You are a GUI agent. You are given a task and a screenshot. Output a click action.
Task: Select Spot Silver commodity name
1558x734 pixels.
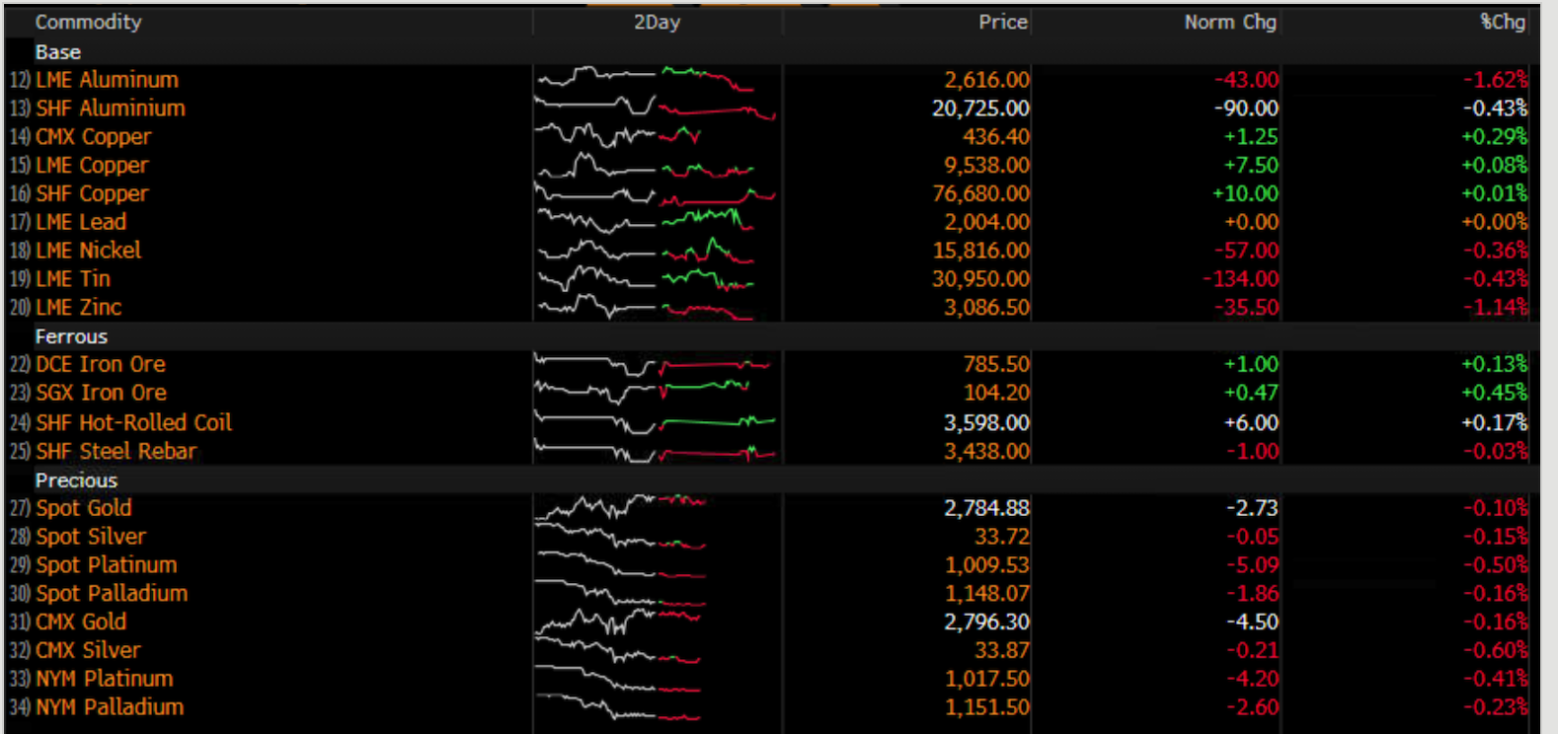91,538
